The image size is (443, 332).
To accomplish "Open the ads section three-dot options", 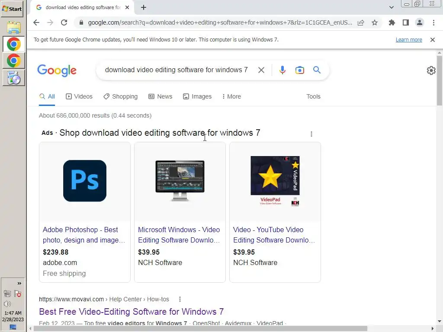I will click(x=311, y=134).
